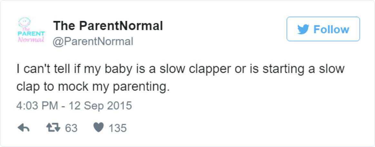
Task: Click the Twitter bird icon in Follow
Action: [x=303, y=29]
